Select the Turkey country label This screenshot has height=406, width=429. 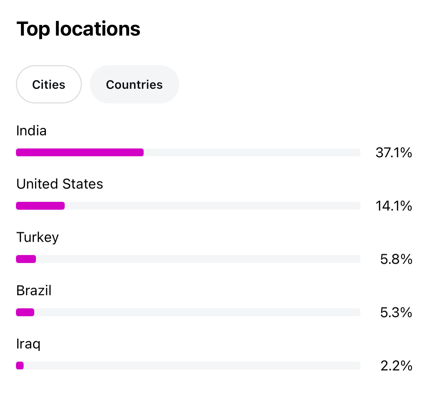38,237
